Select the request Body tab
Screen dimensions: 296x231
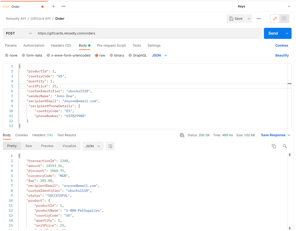pyautogui.click(x=85, y=45)
